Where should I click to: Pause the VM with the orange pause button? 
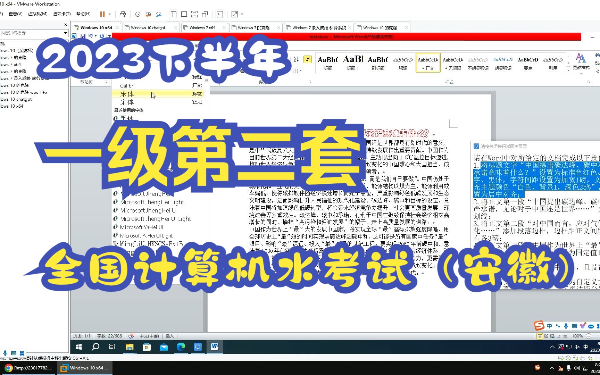[102, 14]
